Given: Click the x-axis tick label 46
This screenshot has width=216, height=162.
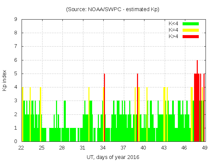Looking at the screenshot, I should point(184,148).
